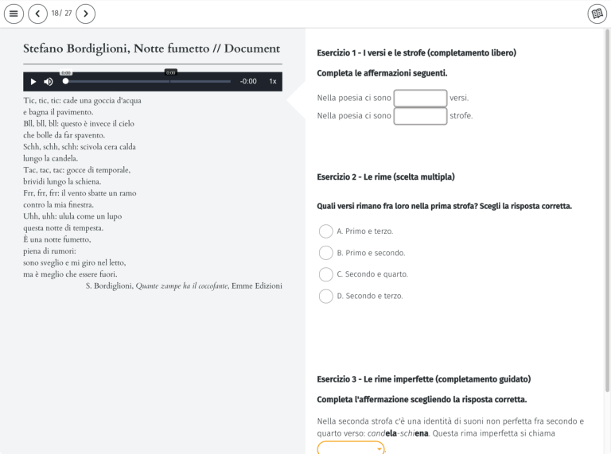This screenshot has width=611, height=454.
Task: Click the remaining time -0:00 display
Action: tap(248, 81)
